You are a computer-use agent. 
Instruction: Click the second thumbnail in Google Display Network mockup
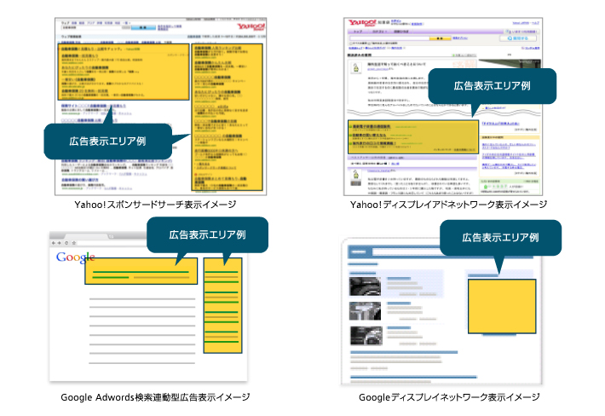365,311
